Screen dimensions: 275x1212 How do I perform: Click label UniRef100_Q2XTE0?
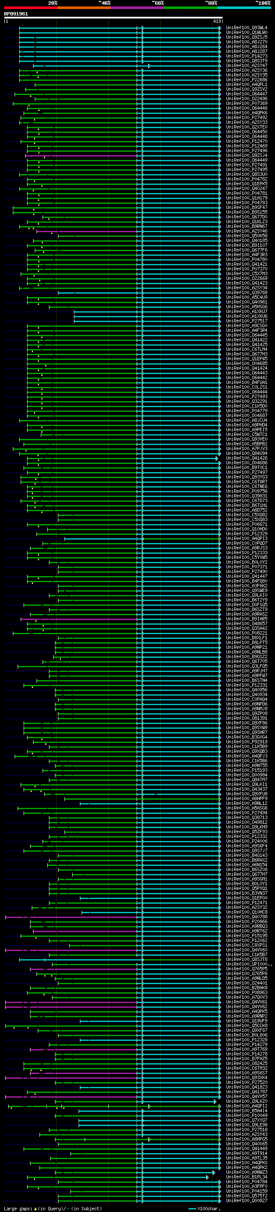click(x=247, y=127)
